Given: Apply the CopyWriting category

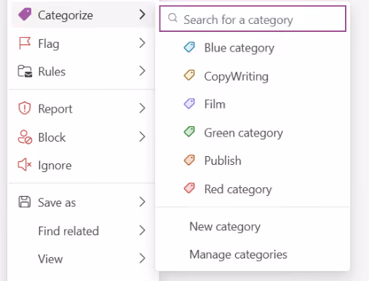Looking at the screenshot, I should point(253,76).
